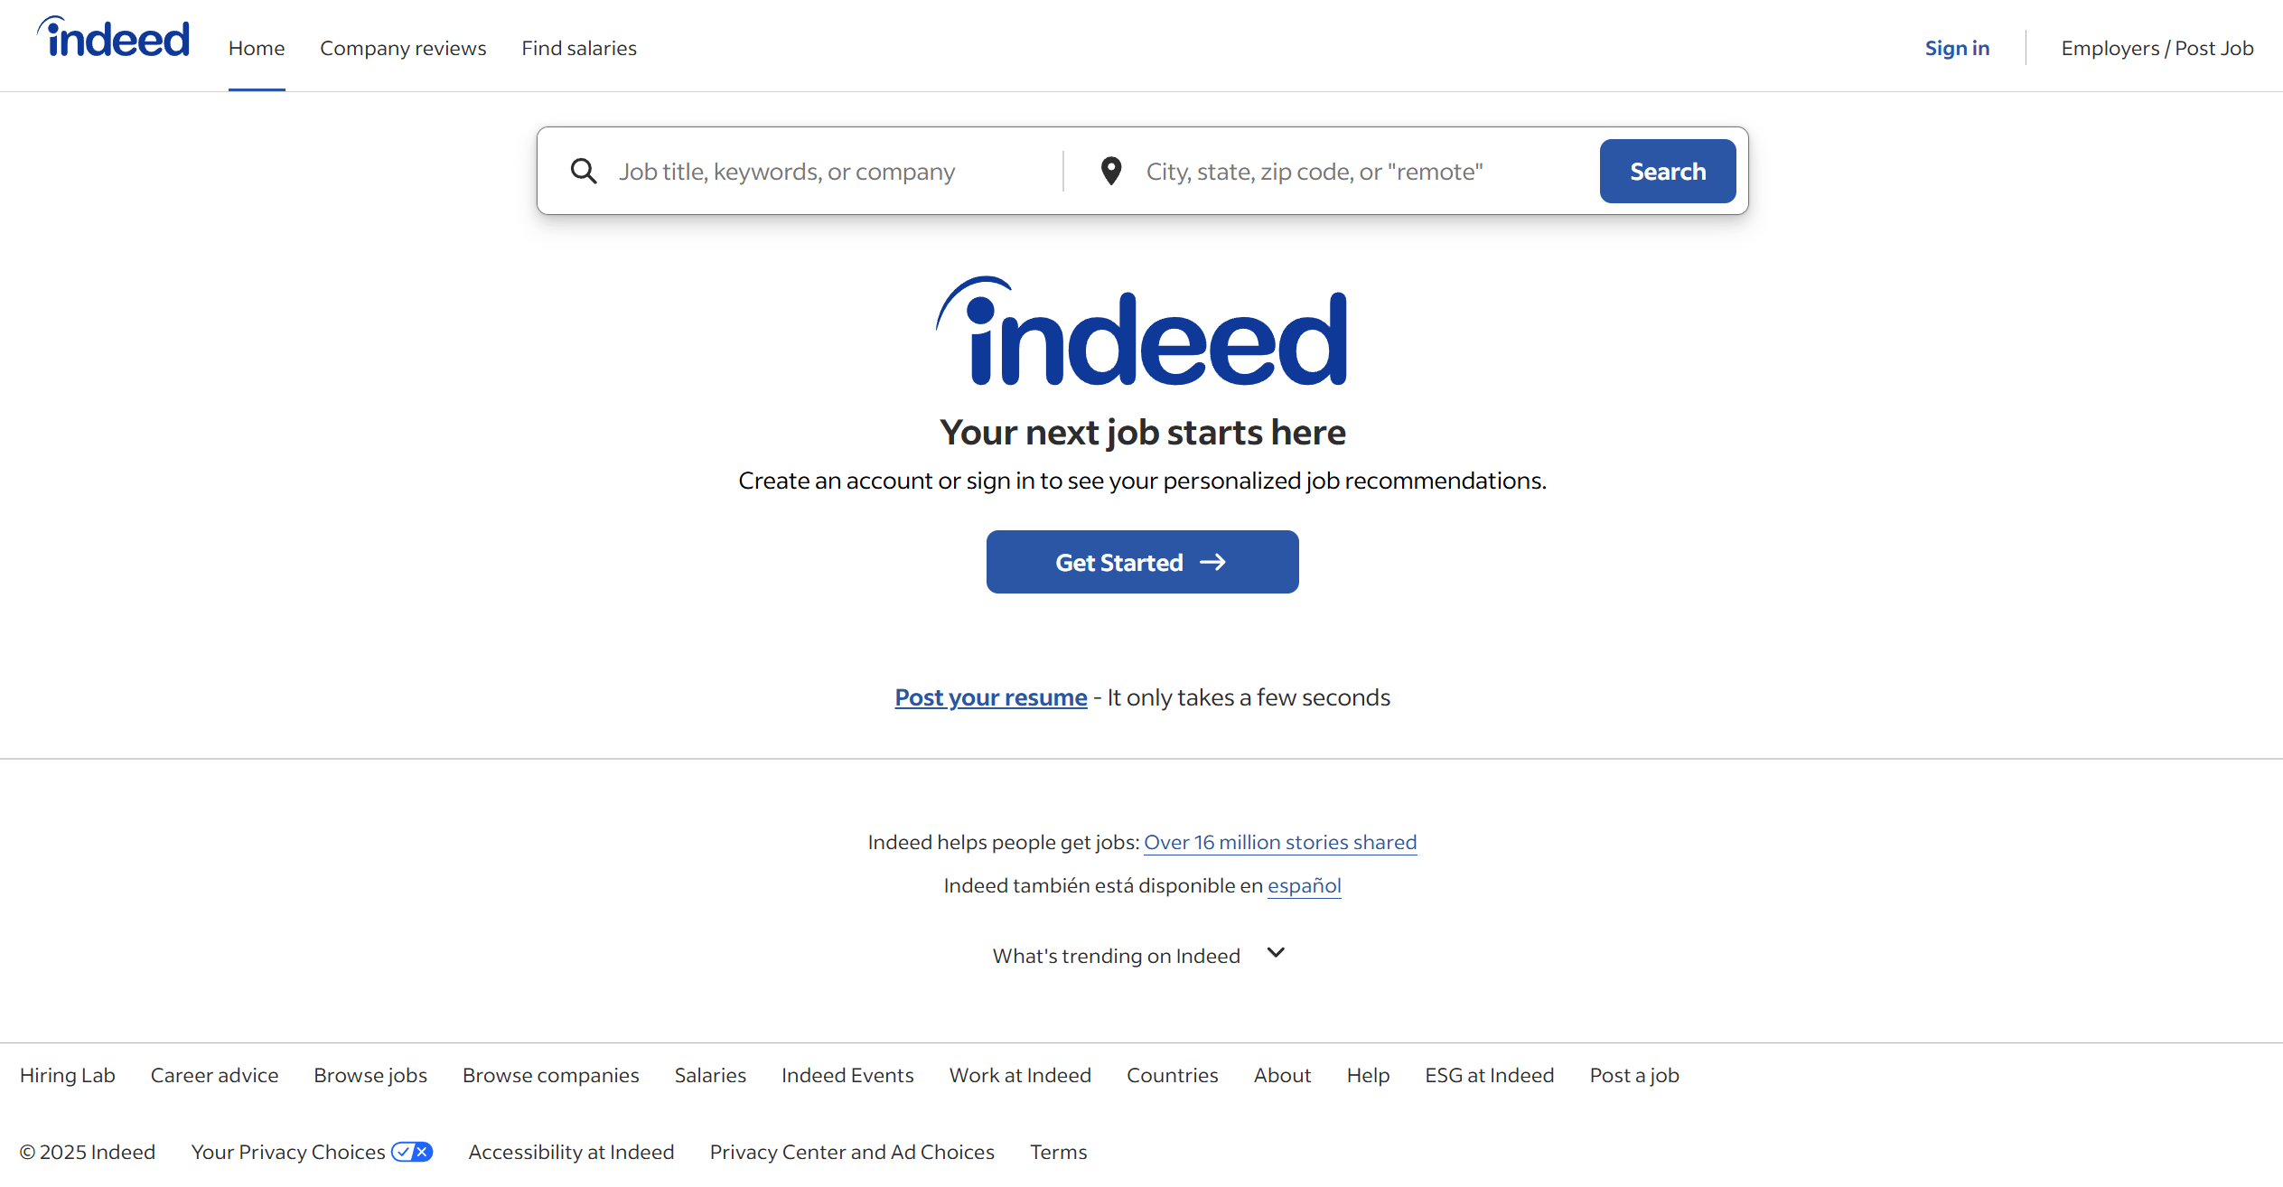Click the magnifying glass icon in search bar
The width and height of the screenshot is (2283, 1187).
point(584,171)
